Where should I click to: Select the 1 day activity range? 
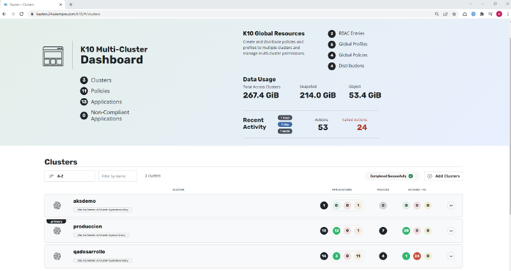[x=285, y=124]
